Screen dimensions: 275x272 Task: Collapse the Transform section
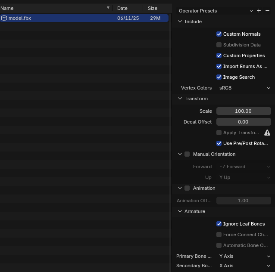click(180, 99)
